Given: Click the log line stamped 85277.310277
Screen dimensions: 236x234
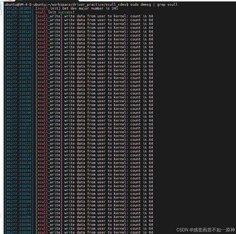Looking at the screenshot, I should pos(79,213).
